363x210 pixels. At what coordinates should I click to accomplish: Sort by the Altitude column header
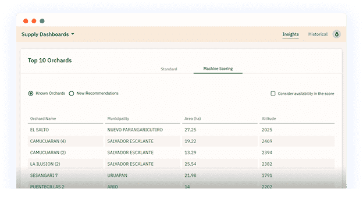pyautogui.click(x=269, y=119)
